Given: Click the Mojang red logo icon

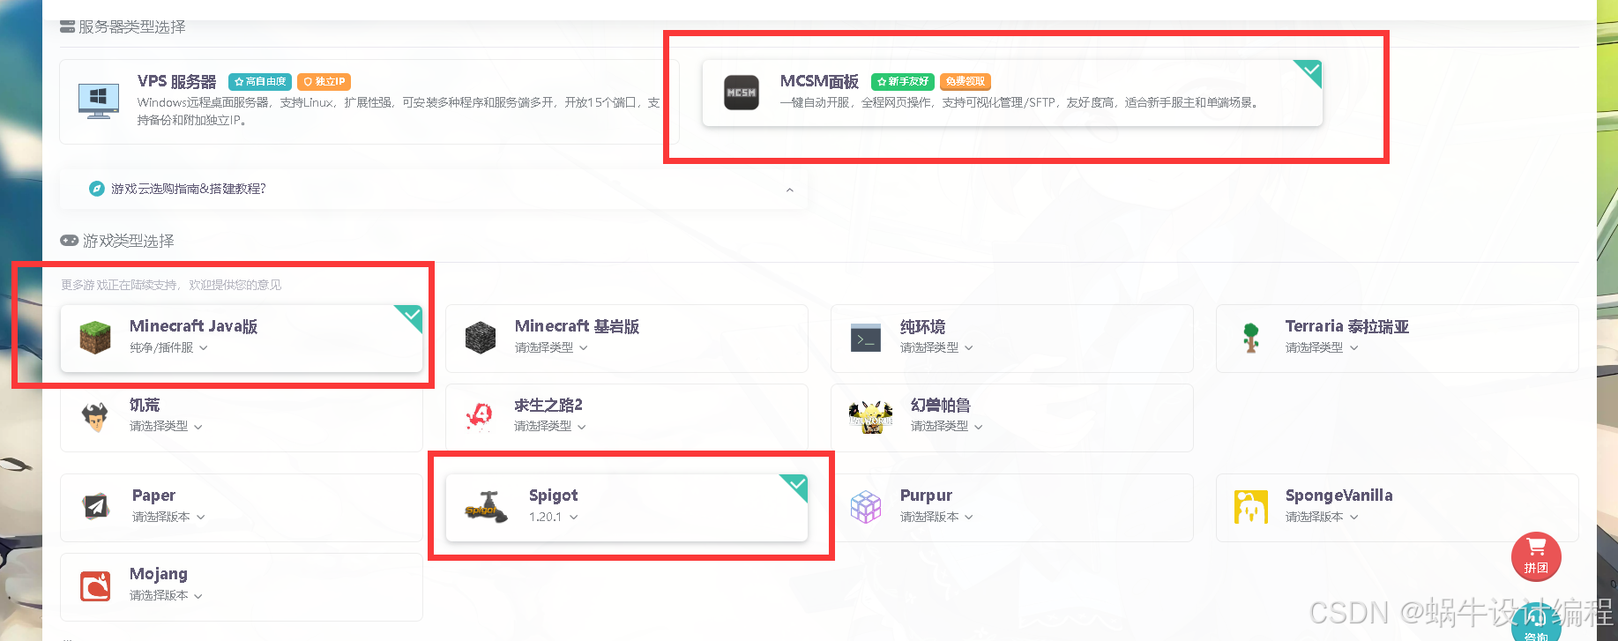Looking at the screenshot, I should [x=95, y=585].
